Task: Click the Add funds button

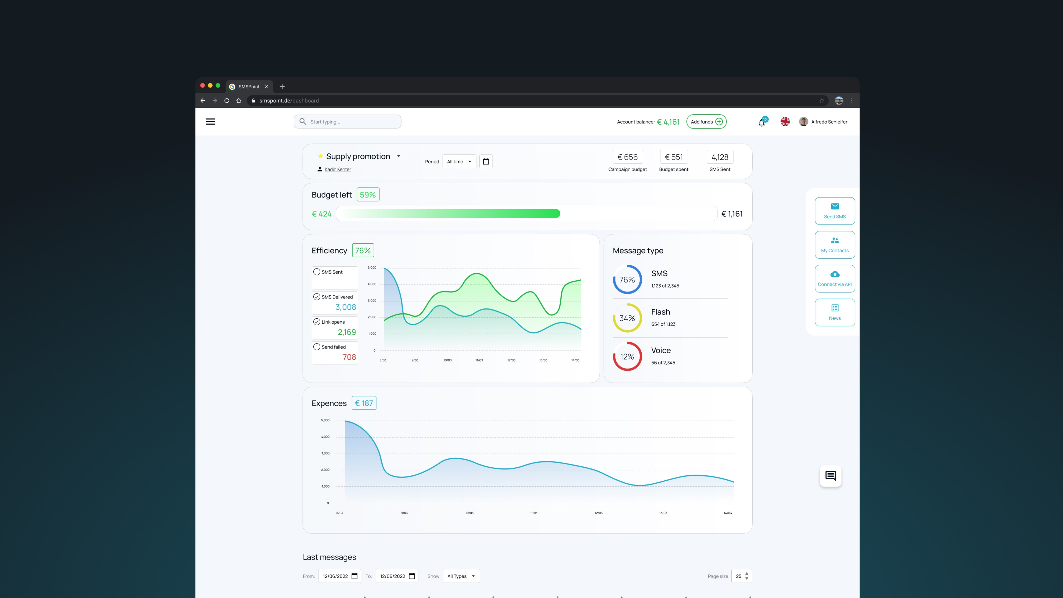Action: tap(706, 122)
